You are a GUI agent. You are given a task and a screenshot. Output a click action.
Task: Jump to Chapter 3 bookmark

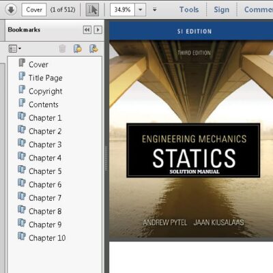(x=45, y=145)
